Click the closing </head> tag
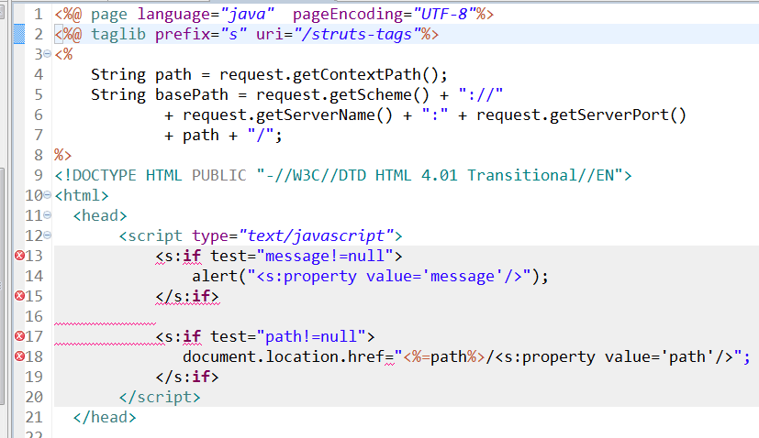This screenshot has width=759, height=438. (105, 417)
